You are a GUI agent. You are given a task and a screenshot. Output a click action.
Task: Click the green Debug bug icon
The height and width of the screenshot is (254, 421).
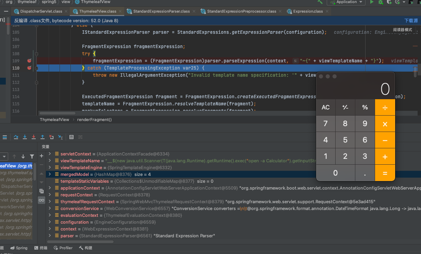pyautogui.click(x=381, y=2)
